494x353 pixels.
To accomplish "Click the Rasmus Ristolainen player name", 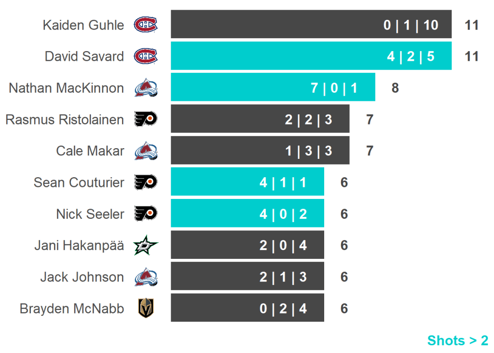I will pos(64,120).
